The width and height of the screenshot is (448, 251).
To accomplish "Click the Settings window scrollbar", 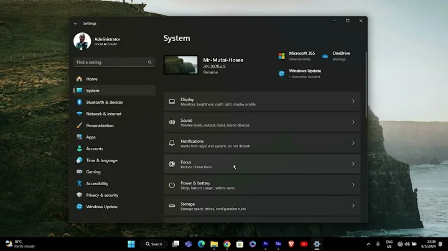I will [366, 84].
